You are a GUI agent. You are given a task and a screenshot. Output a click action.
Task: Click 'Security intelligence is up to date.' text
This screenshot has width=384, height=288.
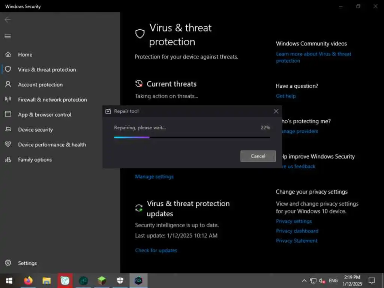[x=177, y=225]
